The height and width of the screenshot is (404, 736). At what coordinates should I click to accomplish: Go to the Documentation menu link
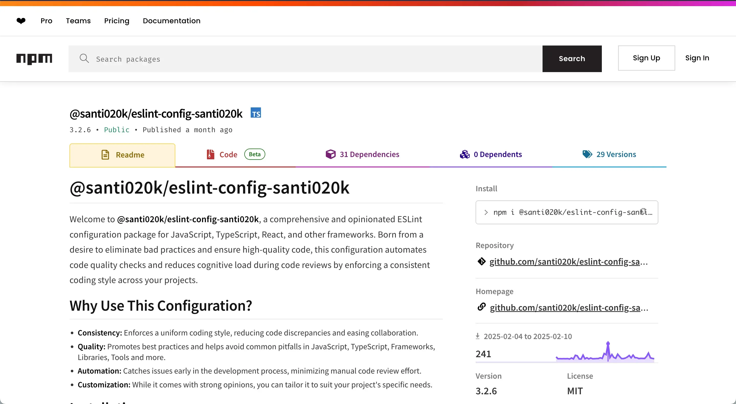[x=171, y=21]
